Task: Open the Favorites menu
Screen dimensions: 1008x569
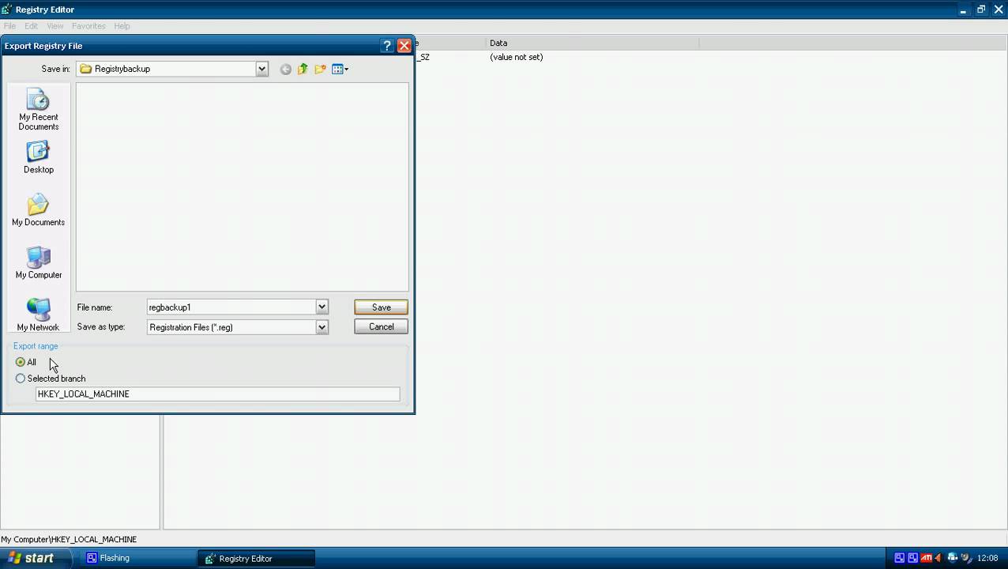Action: click(88, 26)
